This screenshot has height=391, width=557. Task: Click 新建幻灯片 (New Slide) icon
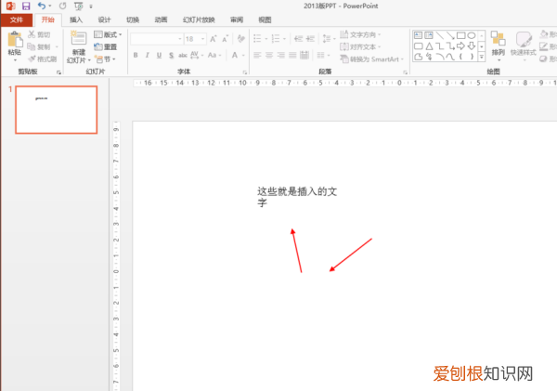(79, 38)
